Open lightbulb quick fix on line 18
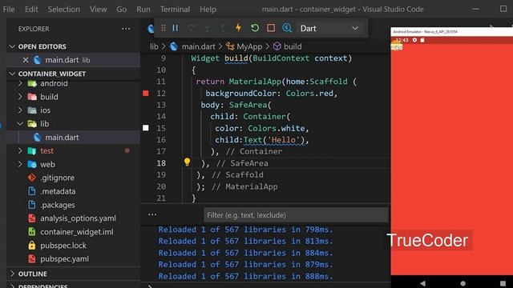Viewport: 513px width, 288px height. [187, 162]
